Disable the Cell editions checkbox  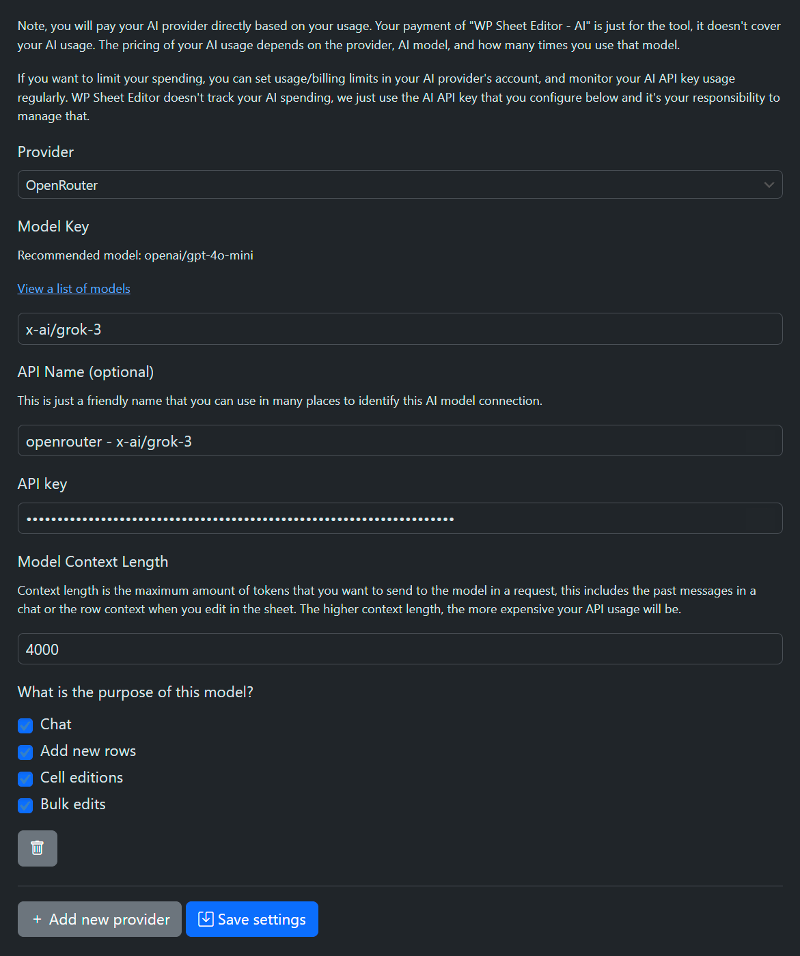coord(25,778)
